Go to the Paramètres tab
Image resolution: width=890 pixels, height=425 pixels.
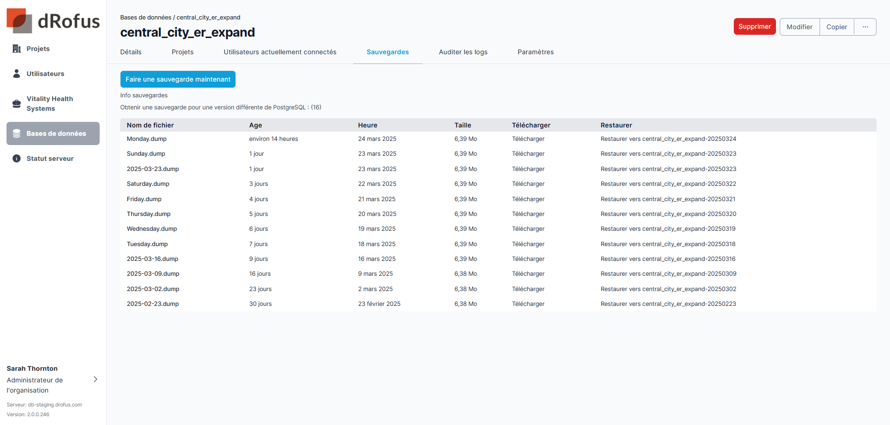pos(535,52)
